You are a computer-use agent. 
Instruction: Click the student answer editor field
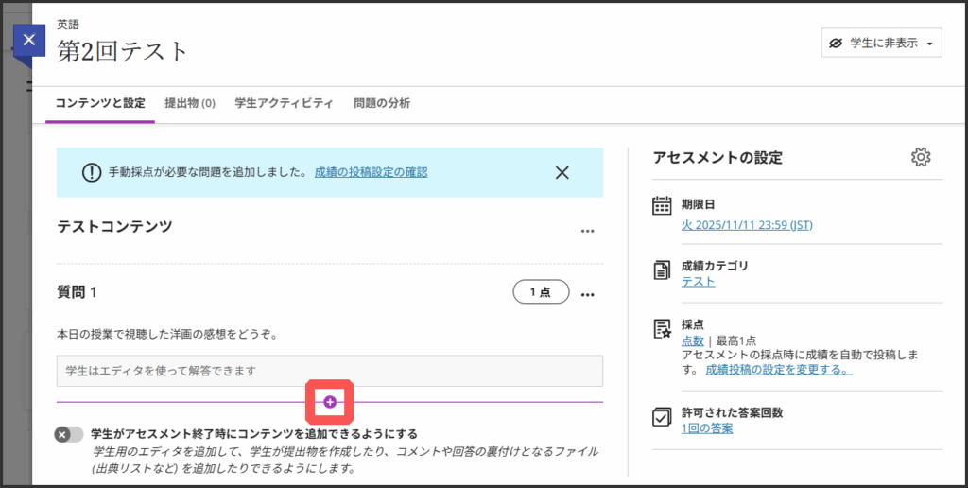(x=329, y=371)
